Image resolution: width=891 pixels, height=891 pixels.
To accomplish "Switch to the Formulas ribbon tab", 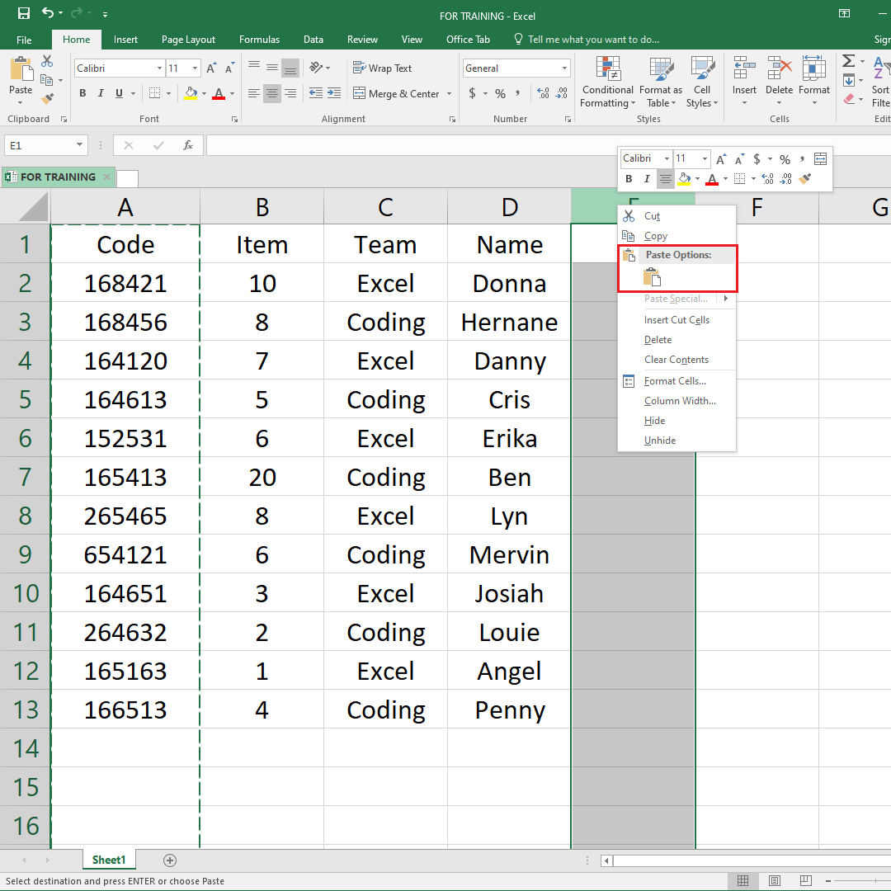I will [x=259, y=39].
